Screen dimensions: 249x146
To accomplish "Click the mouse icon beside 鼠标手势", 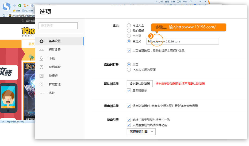I will [x=41, y=67].
